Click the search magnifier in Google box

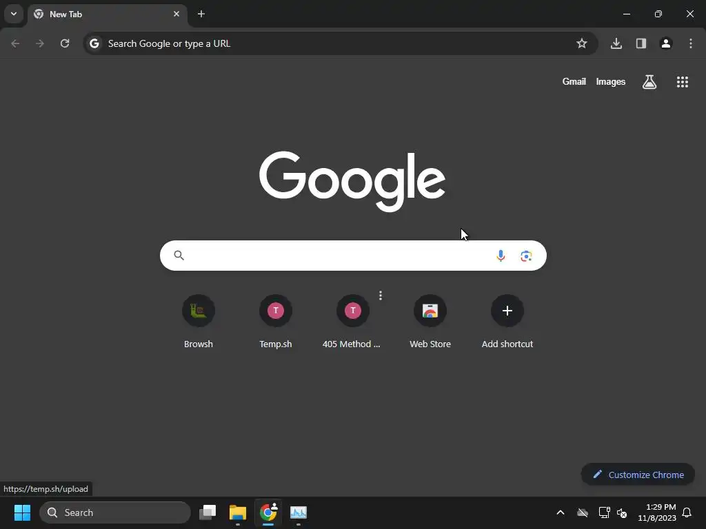point(179,256)
